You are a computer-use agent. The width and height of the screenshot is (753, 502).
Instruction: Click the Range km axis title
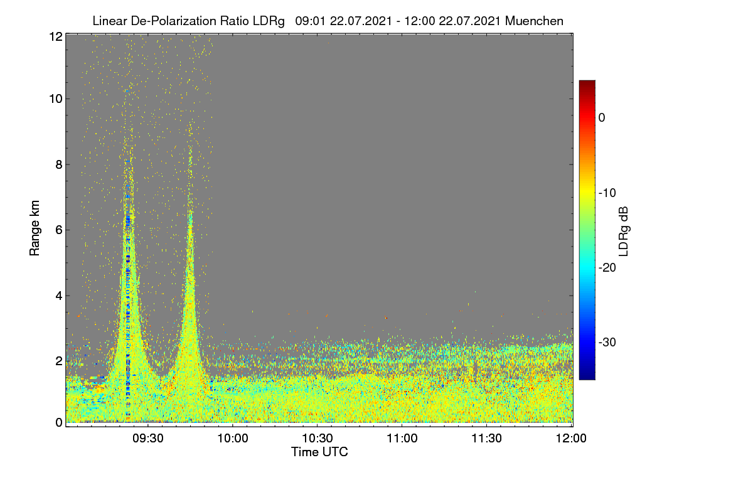35,228
